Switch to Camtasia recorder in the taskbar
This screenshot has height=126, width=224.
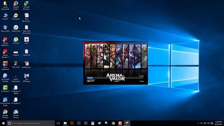(x=120, y=123)
